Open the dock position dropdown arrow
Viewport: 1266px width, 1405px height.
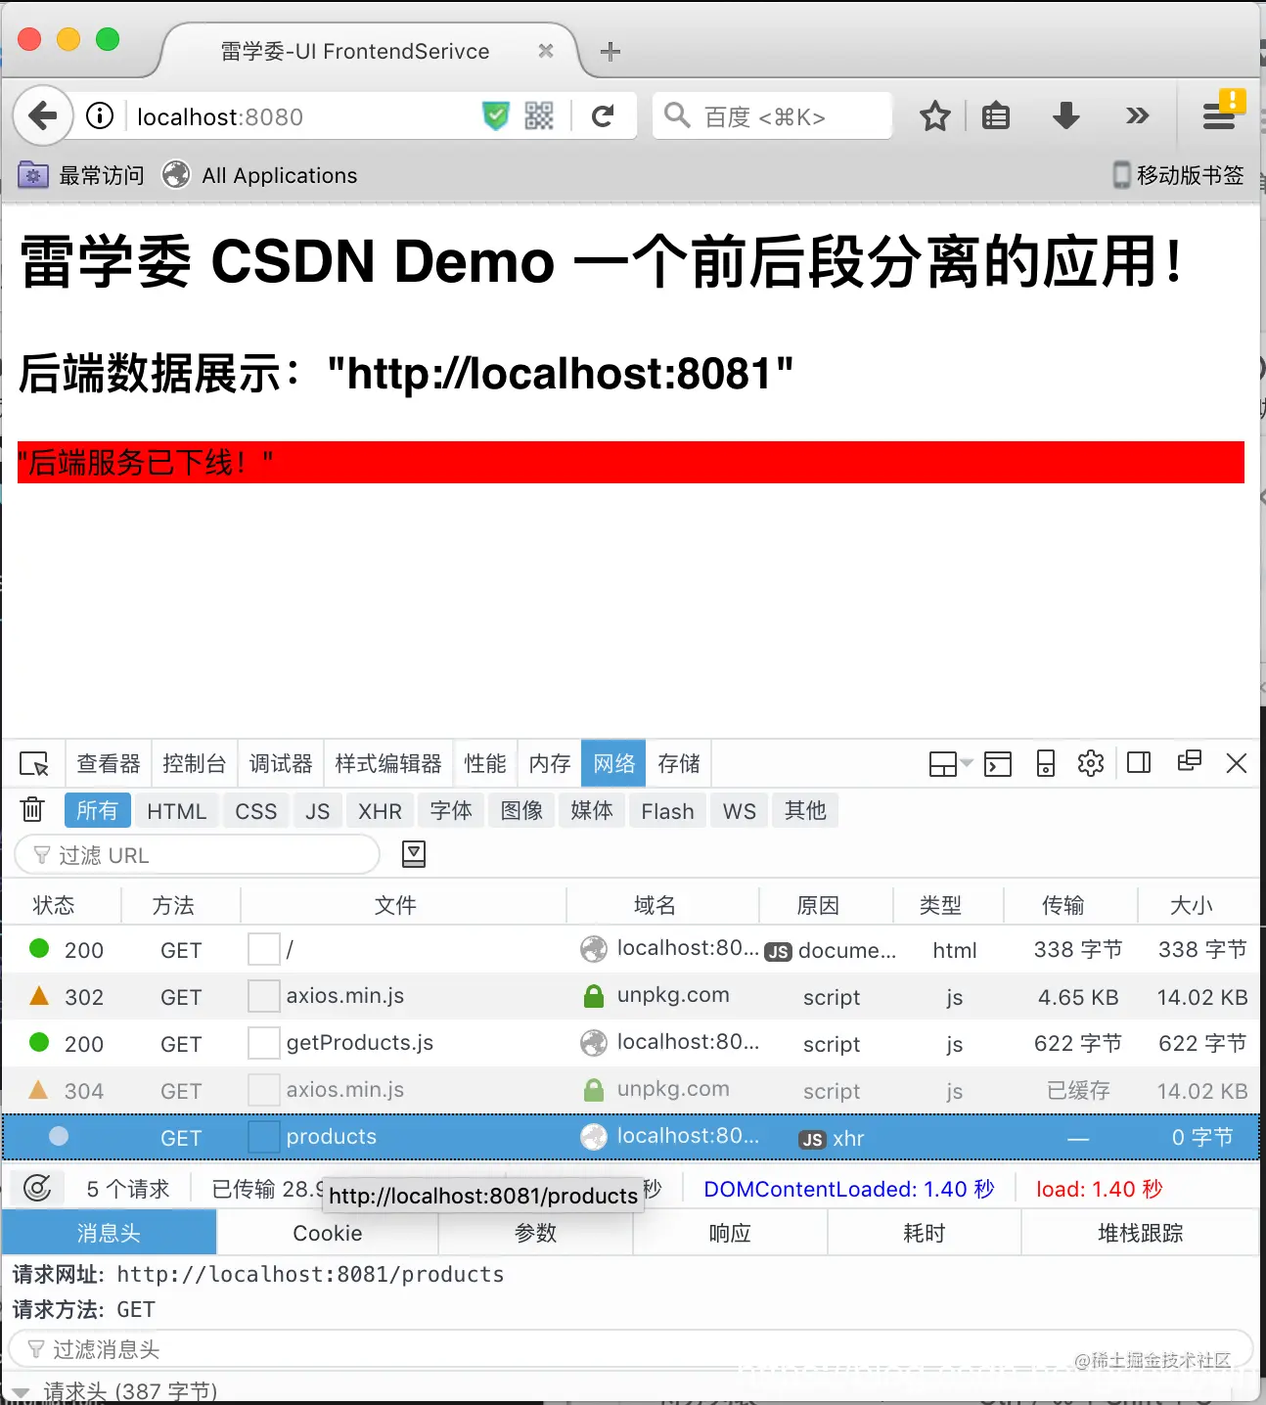(967, 763)
